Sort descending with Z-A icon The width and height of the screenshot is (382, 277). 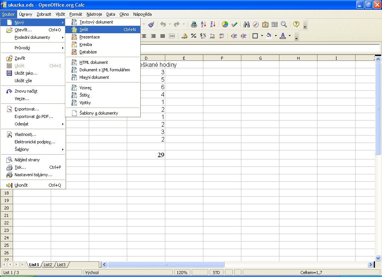point(213,24)
